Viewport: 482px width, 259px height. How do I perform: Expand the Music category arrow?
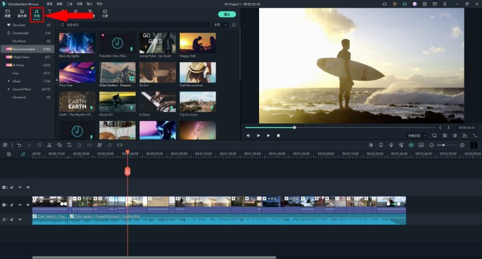(8, 81)
